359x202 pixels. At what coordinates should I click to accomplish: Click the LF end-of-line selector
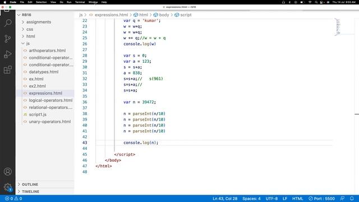(285, 199)
